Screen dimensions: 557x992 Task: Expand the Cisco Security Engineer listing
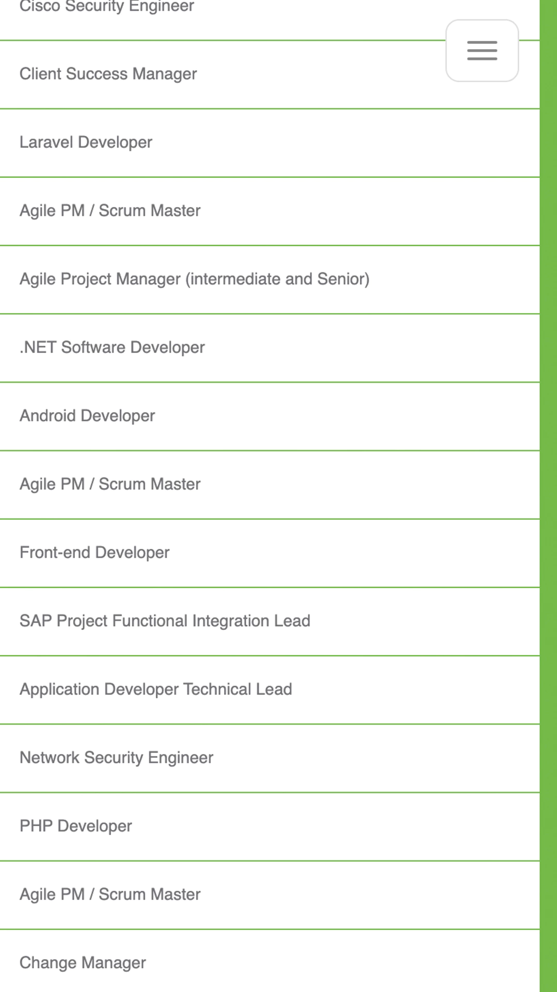tap(106, 7)
